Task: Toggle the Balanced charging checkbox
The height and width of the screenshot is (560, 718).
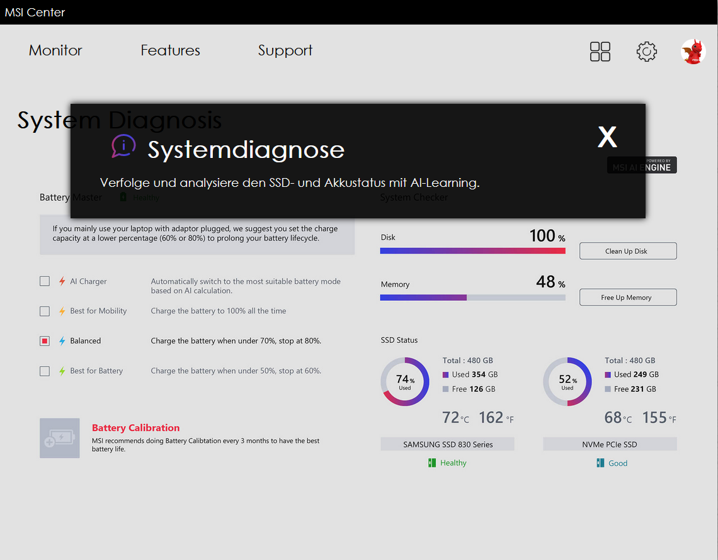Action: tap(45, 341)
